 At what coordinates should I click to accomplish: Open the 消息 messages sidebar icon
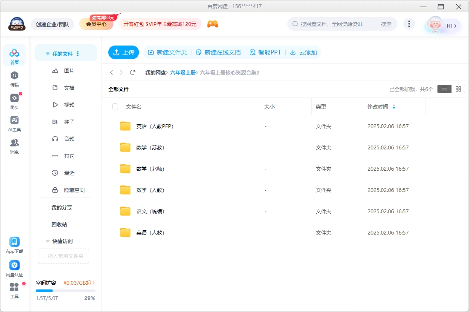pos(14,146)
